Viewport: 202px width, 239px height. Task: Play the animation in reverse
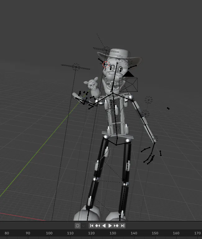[x=104, y=226]
